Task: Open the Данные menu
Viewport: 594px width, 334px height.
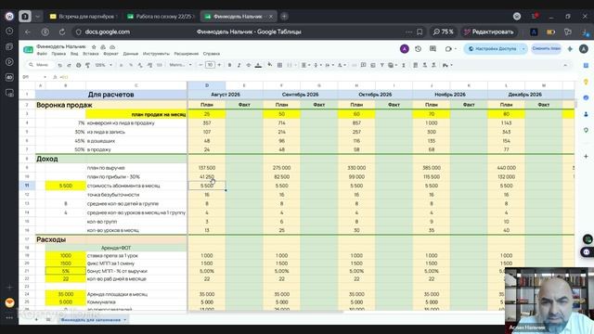Action: [131, 54]
